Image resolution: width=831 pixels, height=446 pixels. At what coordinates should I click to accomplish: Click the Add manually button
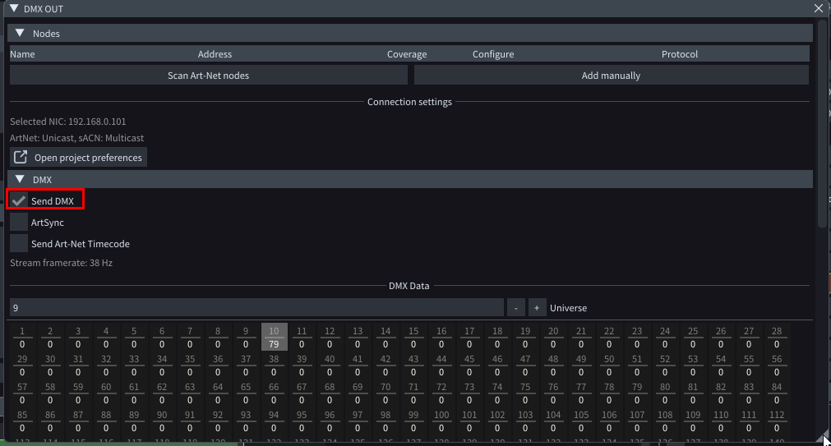tap(611, 76)
